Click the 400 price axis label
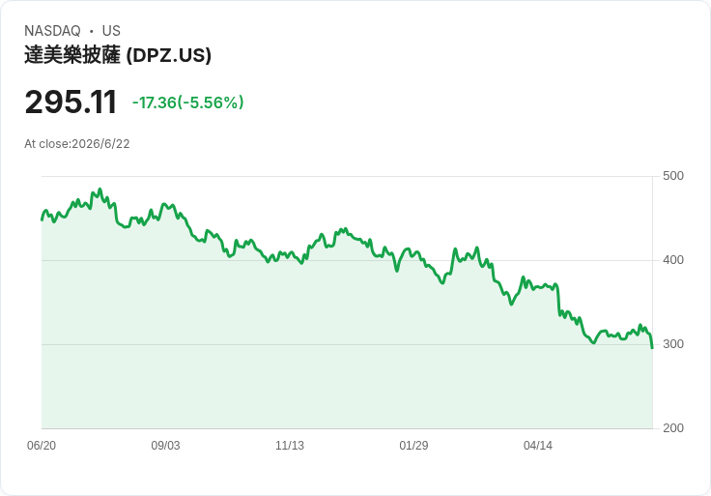 click(673, 260)
